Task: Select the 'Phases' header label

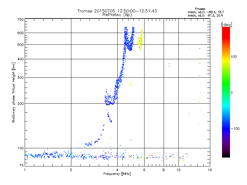Action: click(200, 9)
